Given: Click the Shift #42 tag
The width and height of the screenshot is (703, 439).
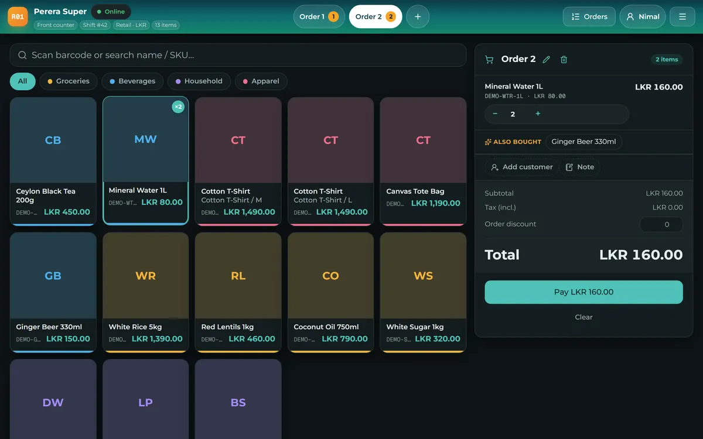Looking at the screenshot, I should 95,25.
